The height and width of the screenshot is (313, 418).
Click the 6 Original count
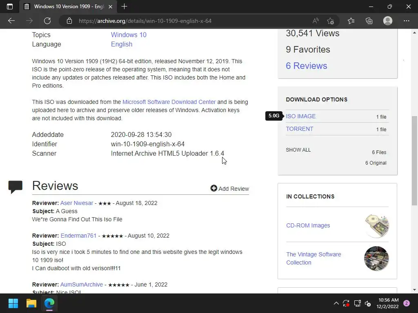(376, 163)
